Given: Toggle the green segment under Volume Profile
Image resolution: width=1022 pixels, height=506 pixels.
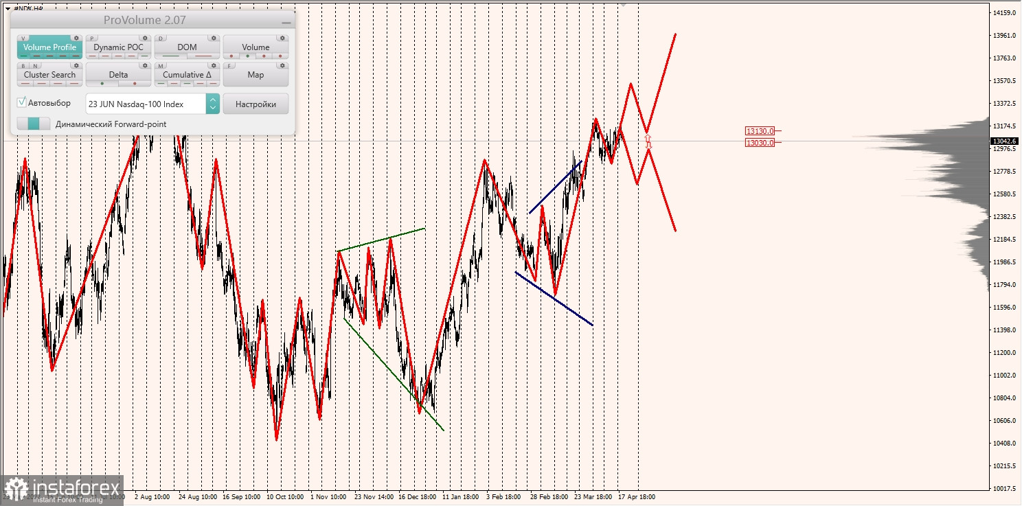Looking at the screenshot, I should (x=24, y=56).
